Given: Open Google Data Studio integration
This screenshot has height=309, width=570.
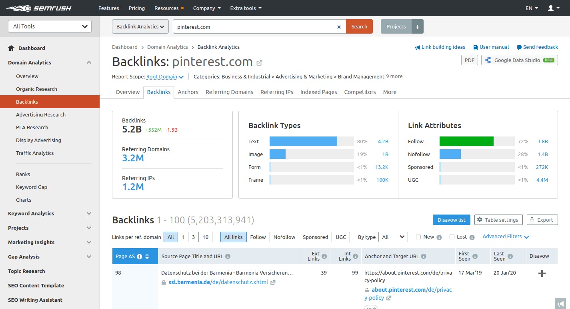Looking at the screenshot, I should (520, 60).
